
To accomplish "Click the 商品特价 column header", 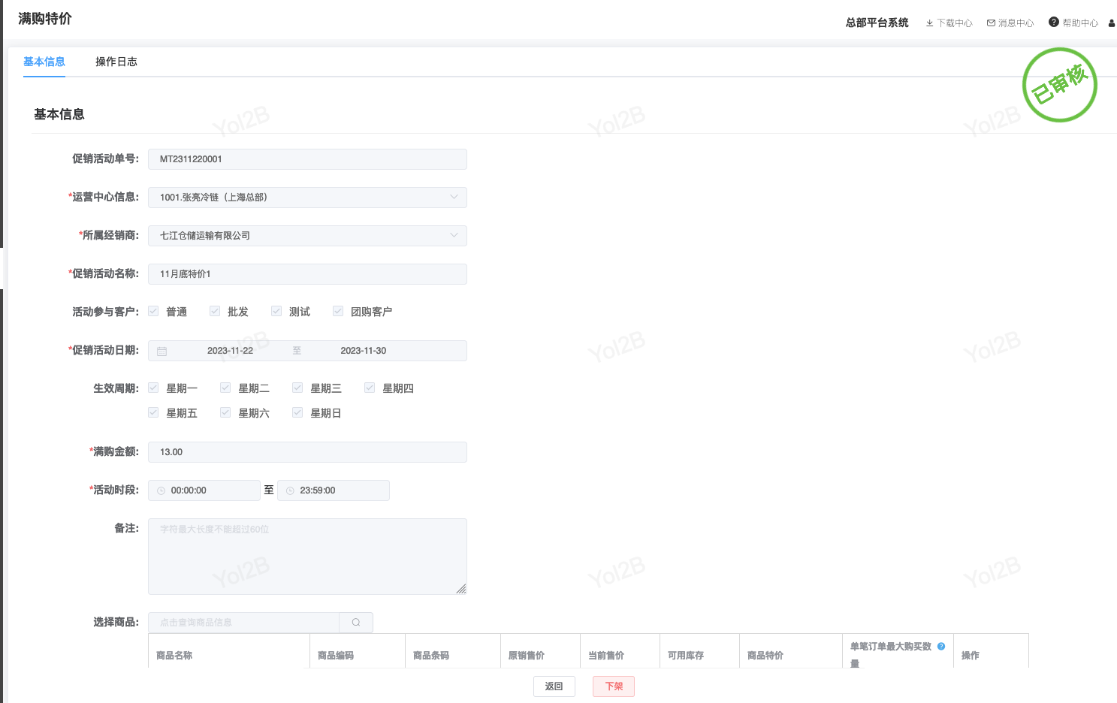I will click(765, 656).
